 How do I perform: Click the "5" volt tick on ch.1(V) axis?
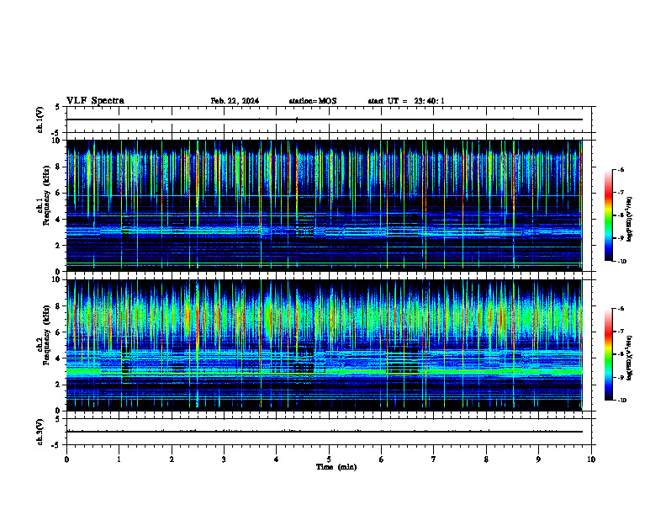[57, 107]
